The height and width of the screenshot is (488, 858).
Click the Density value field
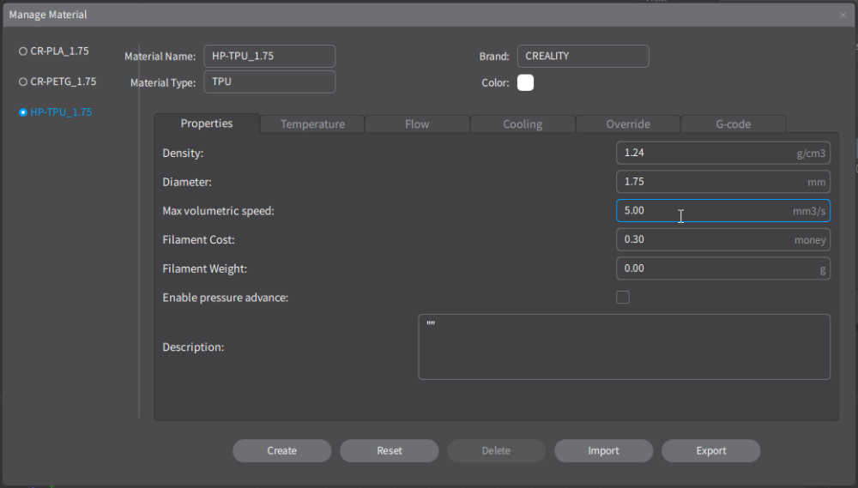pos(723,154)
